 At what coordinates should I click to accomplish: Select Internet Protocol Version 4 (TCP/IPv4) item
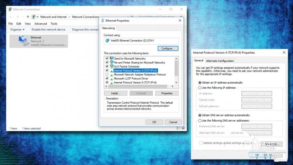[x=135, y=70]
